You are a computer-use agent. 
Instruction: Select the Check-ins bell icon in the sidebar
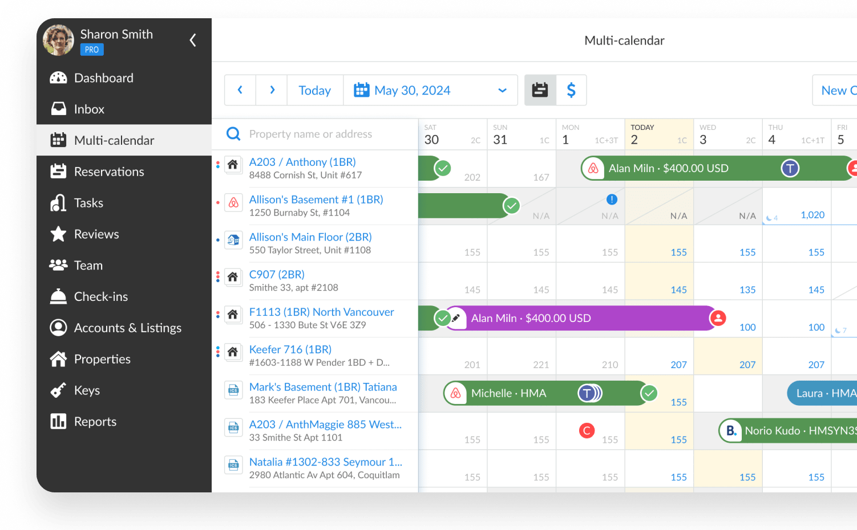click(59, 296)
